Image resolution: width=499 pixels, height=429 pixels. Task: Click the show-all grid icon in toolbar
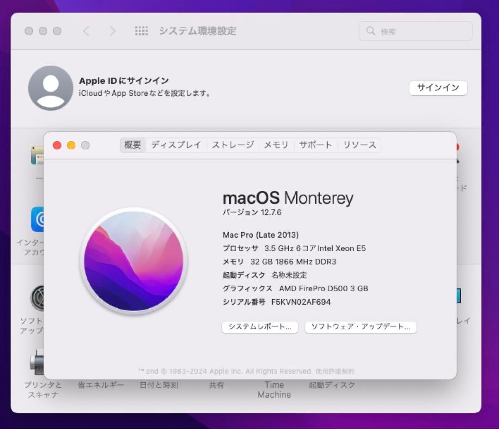click(141, 31)
